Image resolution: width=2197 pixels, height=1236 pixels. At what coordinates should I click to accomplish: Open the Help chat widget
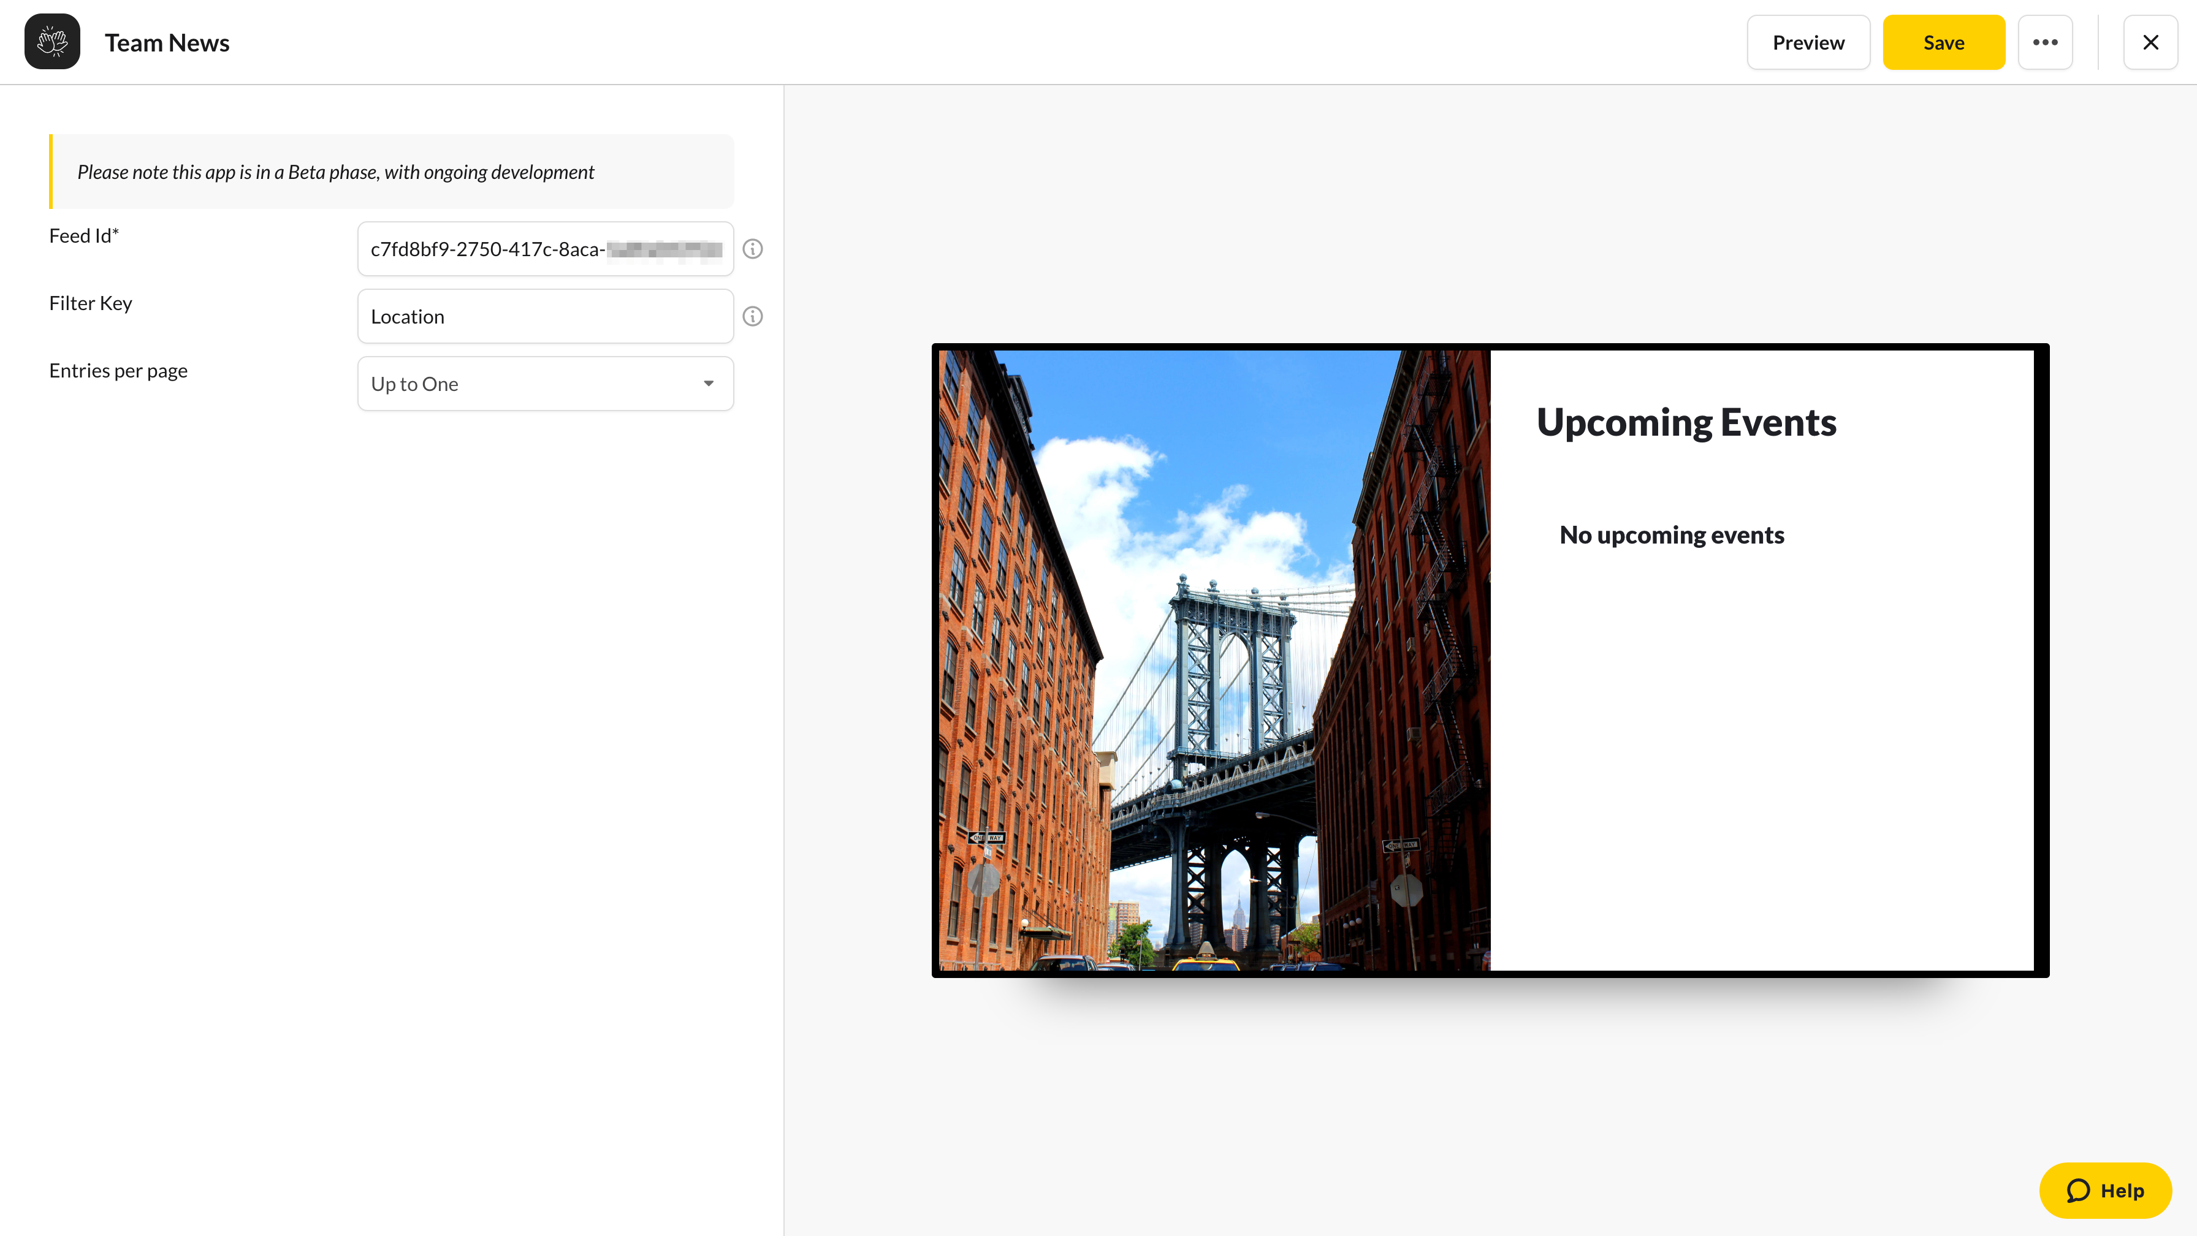[2105, 1190]
